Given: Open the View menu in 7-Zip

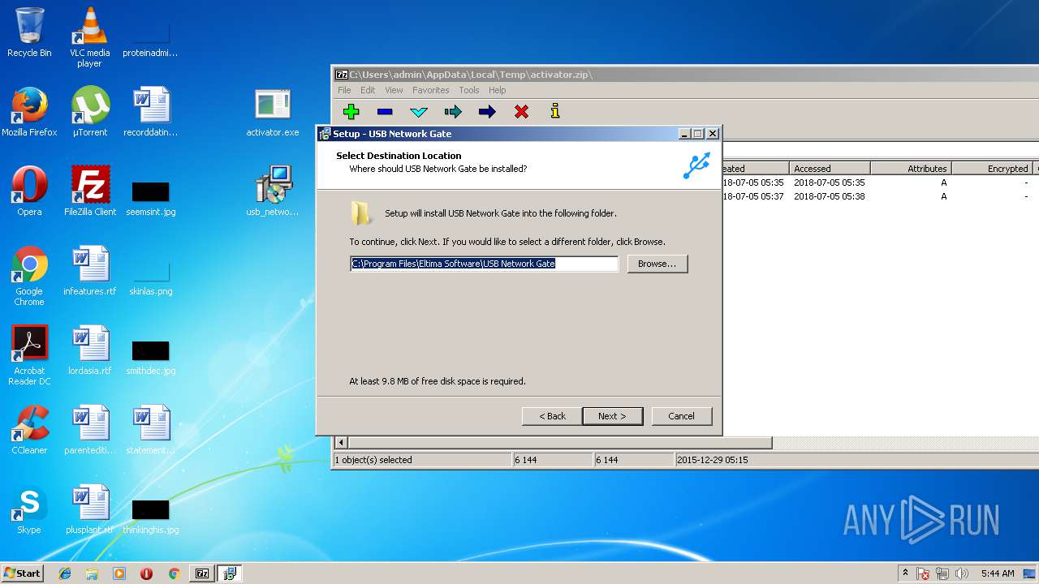Looking at the screenshot, I should (x=394, y=90).
